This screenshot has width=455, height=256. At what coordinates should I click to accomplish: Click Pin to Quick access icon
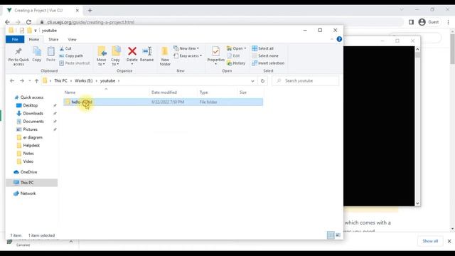(18, 56)
